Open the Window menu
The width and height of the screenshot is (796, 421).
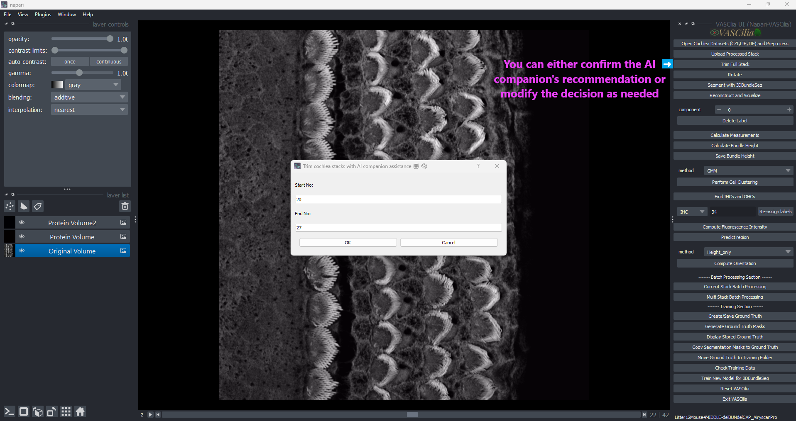point(67,14)
